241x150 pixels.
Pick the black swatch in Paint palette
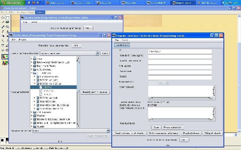point(7,139)
